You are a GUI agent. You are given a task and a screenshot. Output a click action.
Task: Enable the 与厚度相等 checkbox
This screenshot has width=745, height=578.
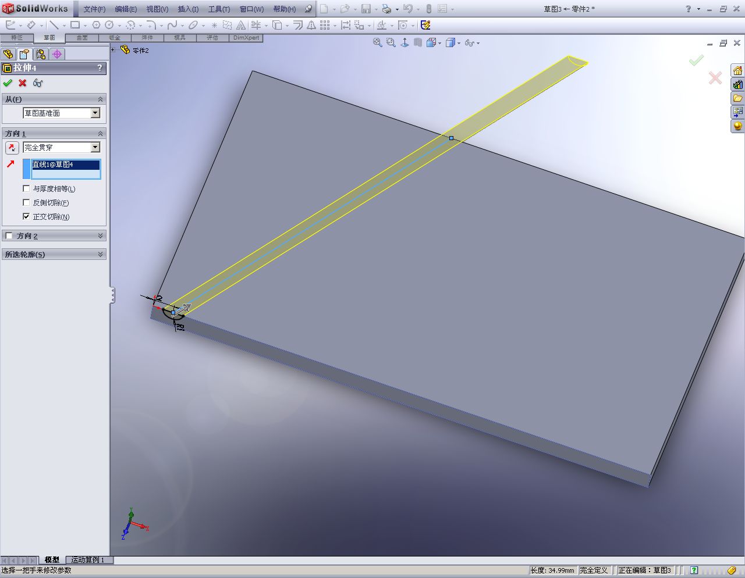pyautogui.click(x=26, y=188)
